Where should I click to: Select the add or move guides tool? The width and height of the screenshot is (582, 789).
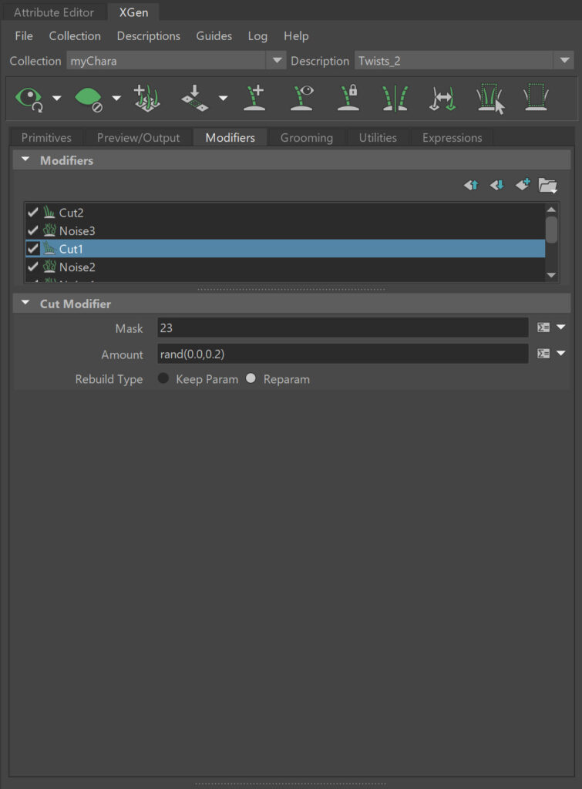[147, 98]
